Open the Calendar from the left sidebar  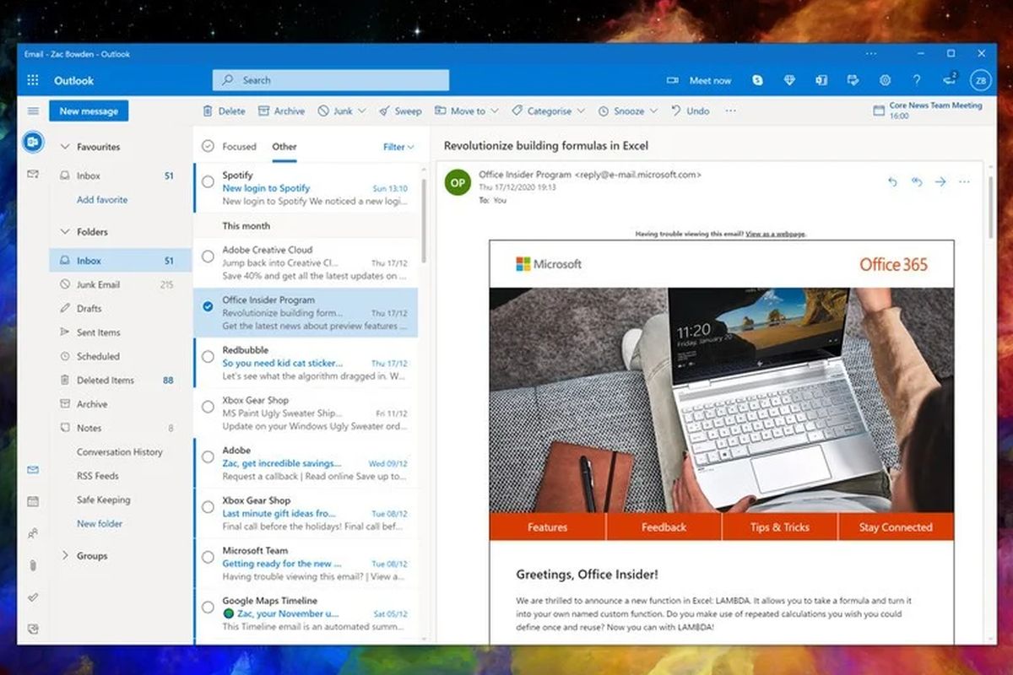tap(32, 501)
